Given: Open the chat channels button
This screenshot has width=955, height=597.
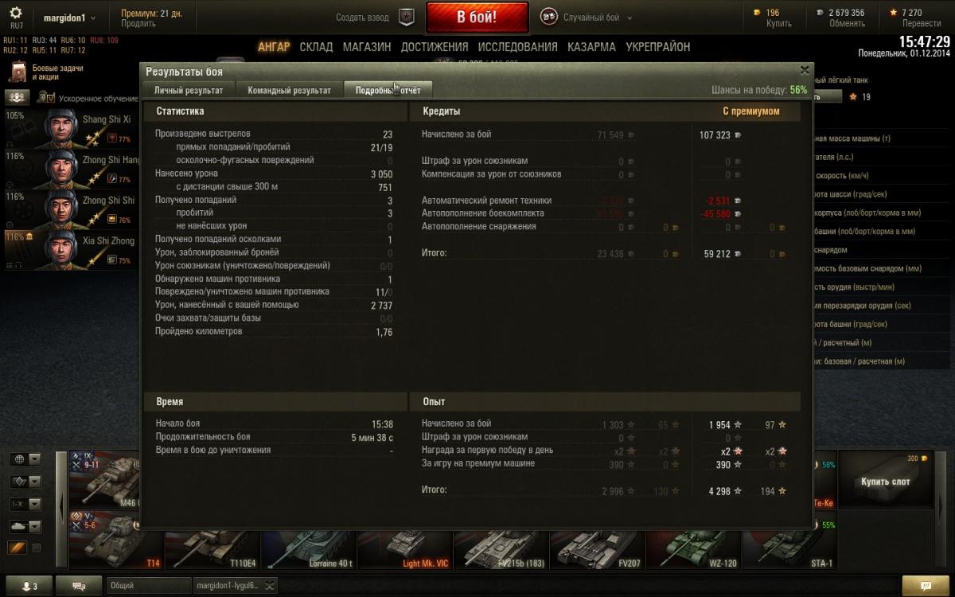Looking at the screenshot, I should 80,586.
